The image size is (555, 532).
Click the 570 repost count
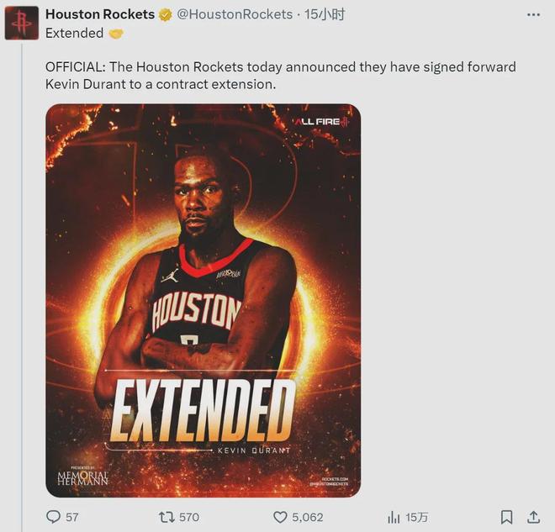(189, 517)
